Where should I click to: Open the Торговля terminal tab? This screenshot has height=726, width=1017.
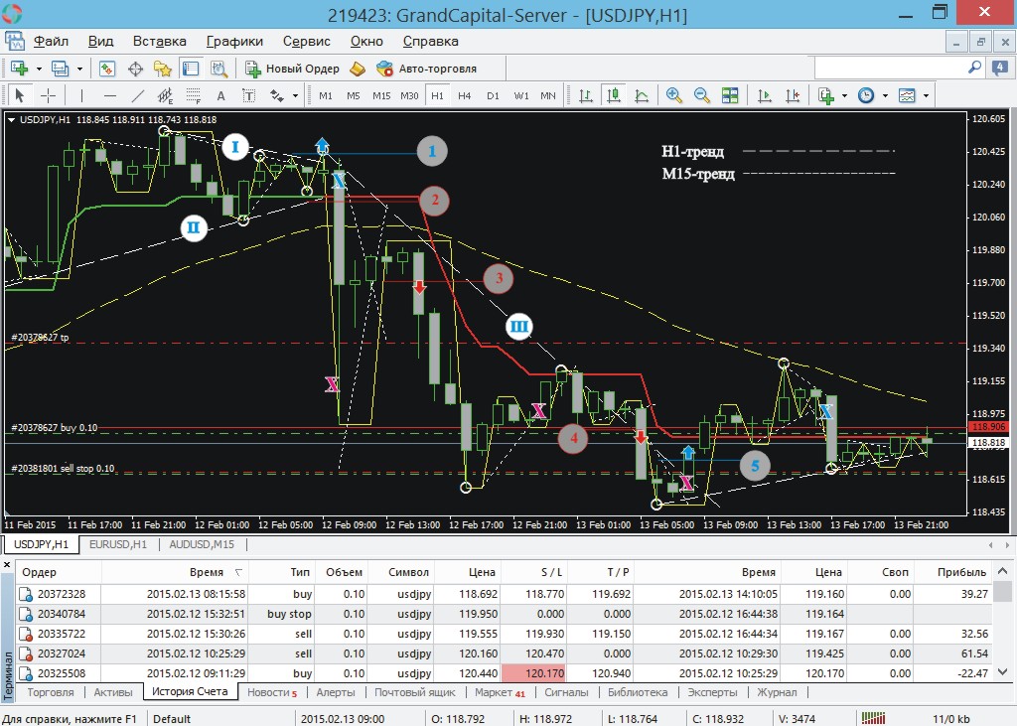click(x=51, y=692)
